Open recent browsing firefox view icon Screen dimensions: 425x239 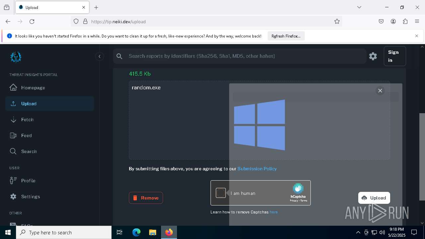[7, 7]
